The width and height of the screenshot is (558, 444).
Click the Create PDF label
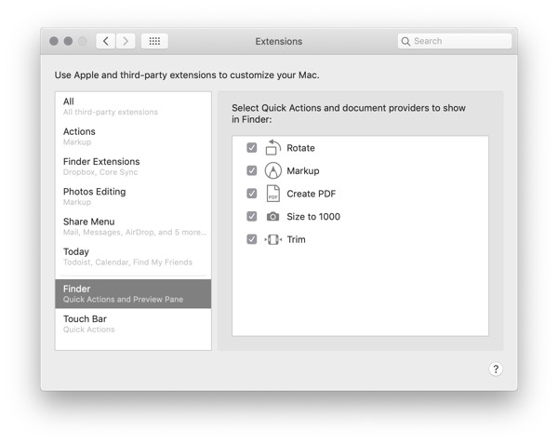(x=311, y=194)
